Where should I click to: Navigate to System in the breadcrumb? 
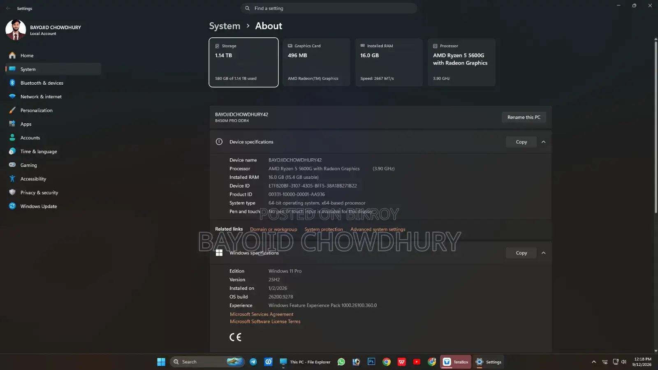point(225,26)
